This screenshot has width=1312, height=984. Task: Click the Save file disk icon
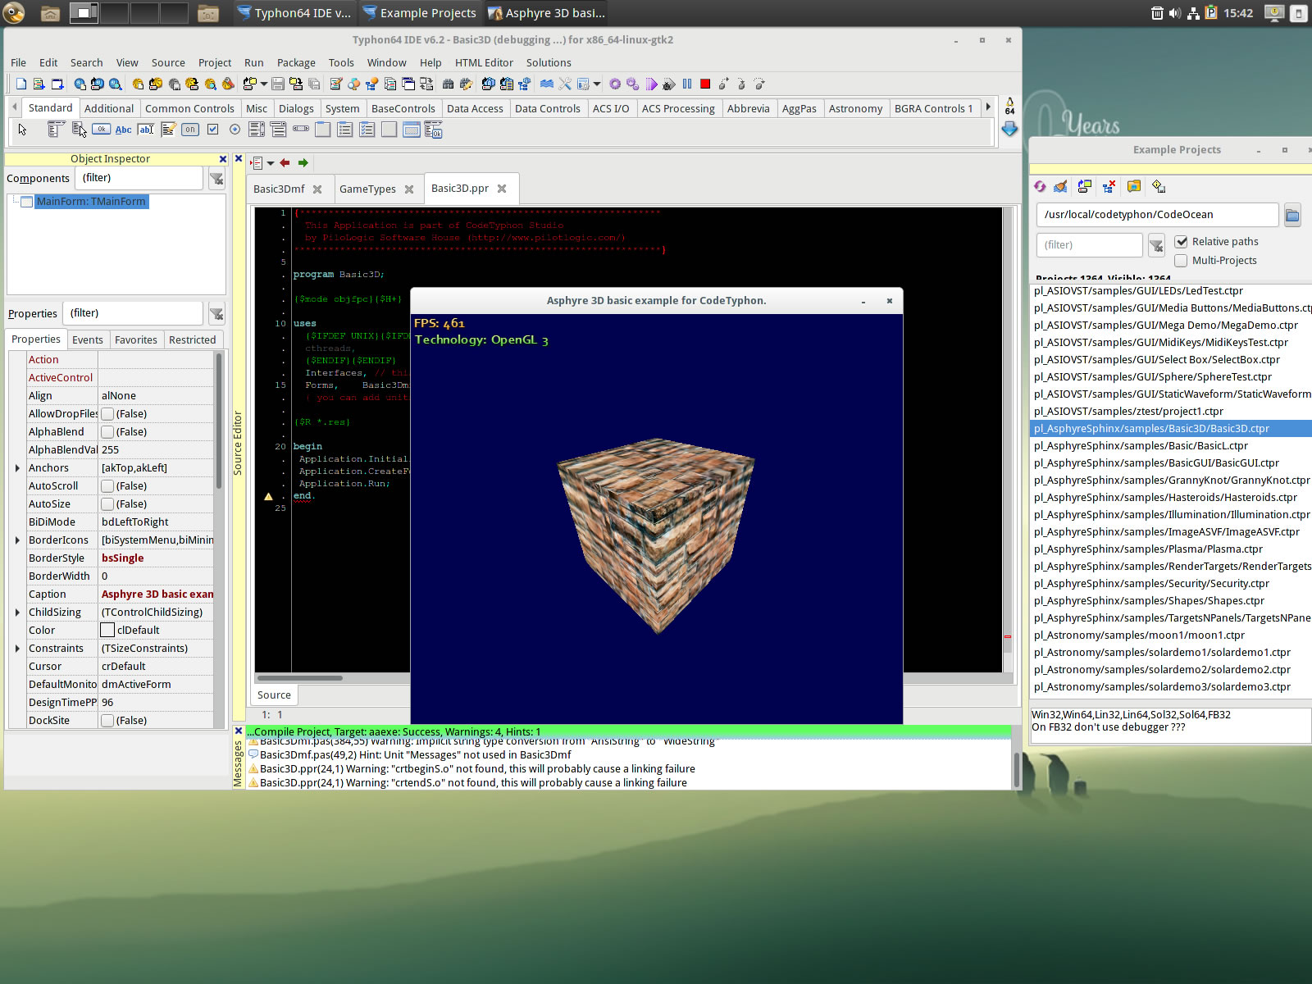pyautogui.click(x=278, y=84)
